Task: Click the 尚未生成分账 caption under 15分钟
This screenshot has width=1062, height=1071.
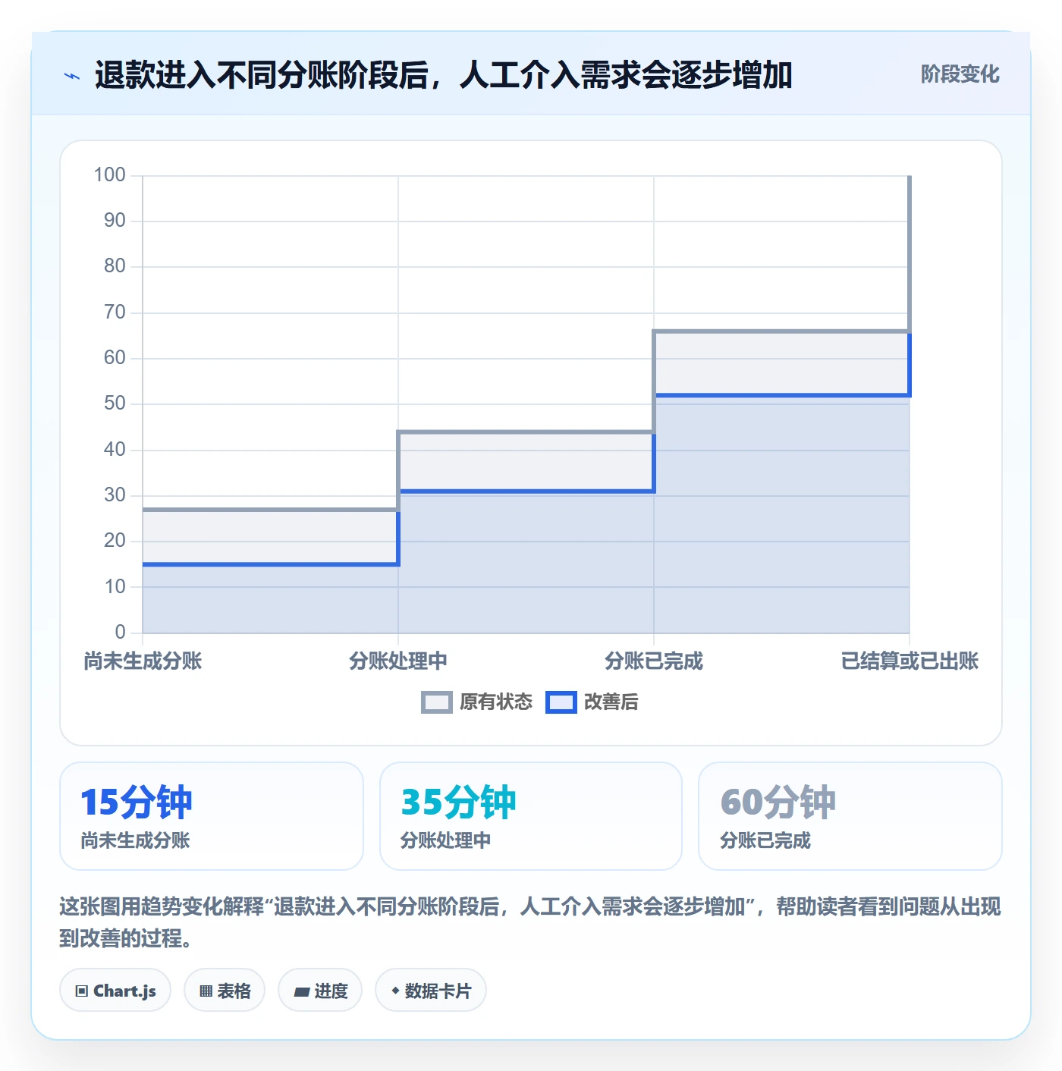Action: (135, 840)
